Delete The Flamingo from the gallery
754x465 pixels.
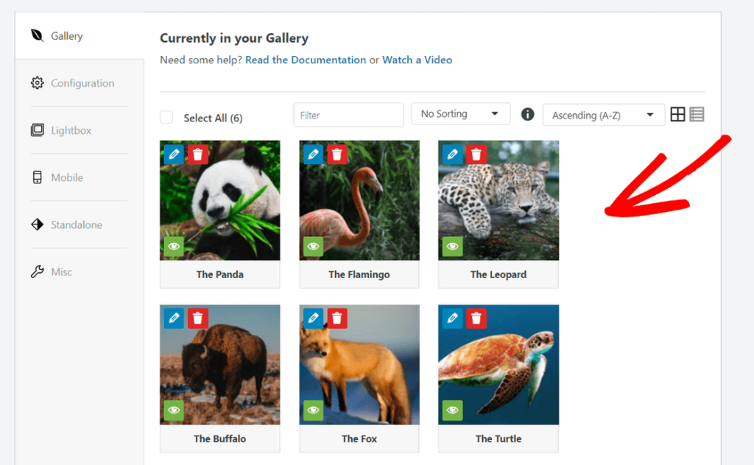coord(337,155)
